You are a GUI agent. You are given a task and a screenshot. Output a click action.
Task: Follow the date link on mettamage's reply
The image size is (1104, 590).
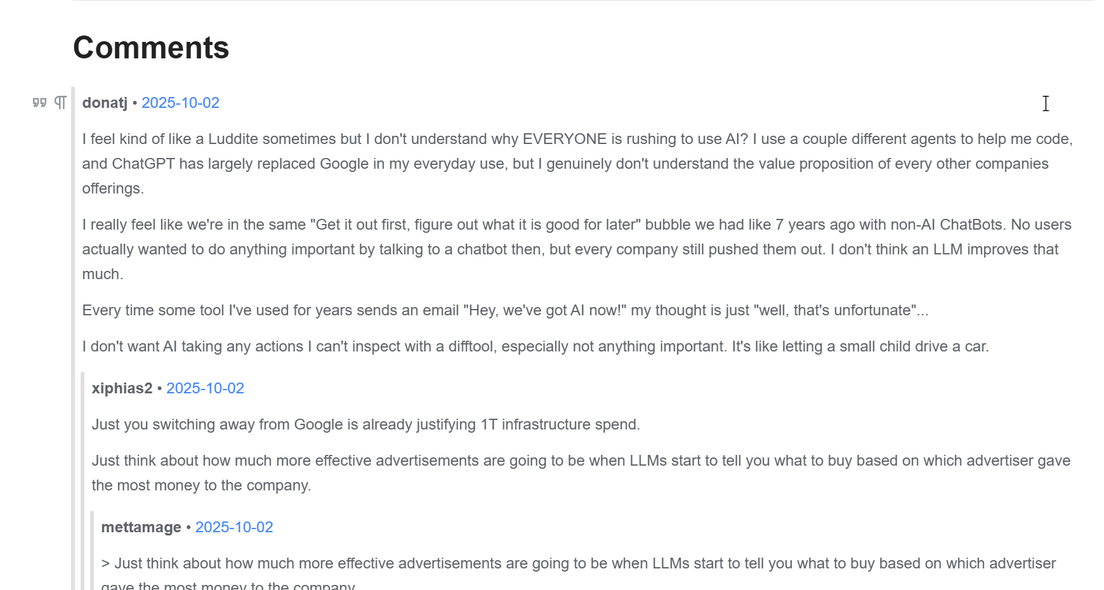(234, 527)
